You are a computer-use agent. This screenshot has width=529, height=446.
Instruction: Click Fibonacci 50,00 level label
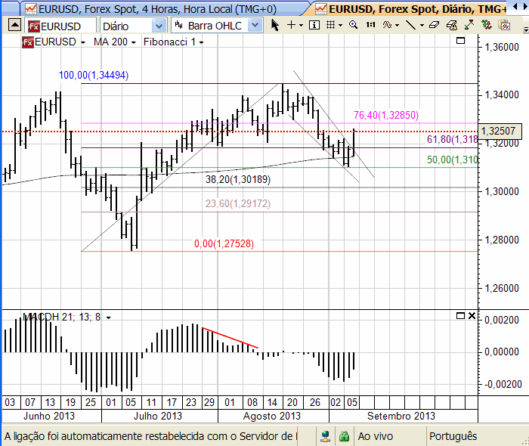(x=452, y=160)
